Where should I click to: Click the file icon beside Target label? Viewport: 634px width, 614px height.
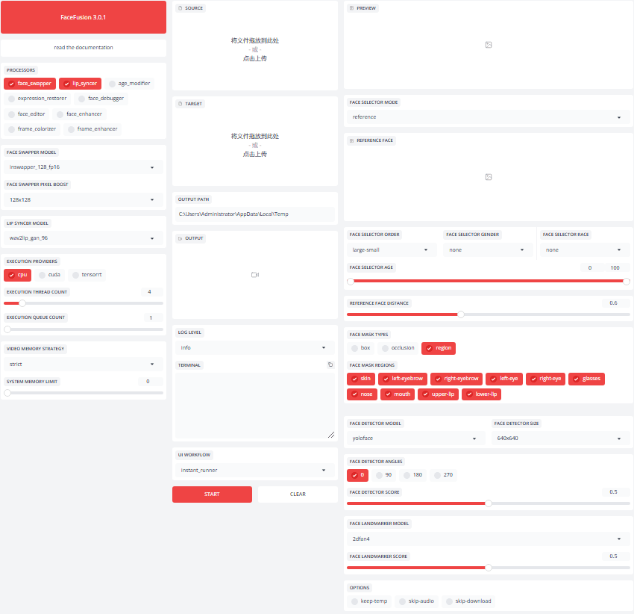pos(181,104)
